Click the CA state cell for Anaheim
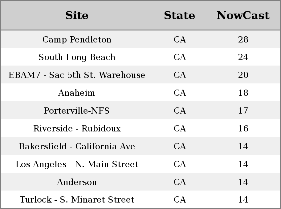Image resolution: width=281 pixels, height=209 pixels. coord(180,93)
